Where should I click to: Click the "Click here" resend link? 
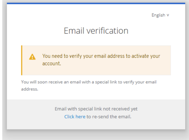[75, 117]
